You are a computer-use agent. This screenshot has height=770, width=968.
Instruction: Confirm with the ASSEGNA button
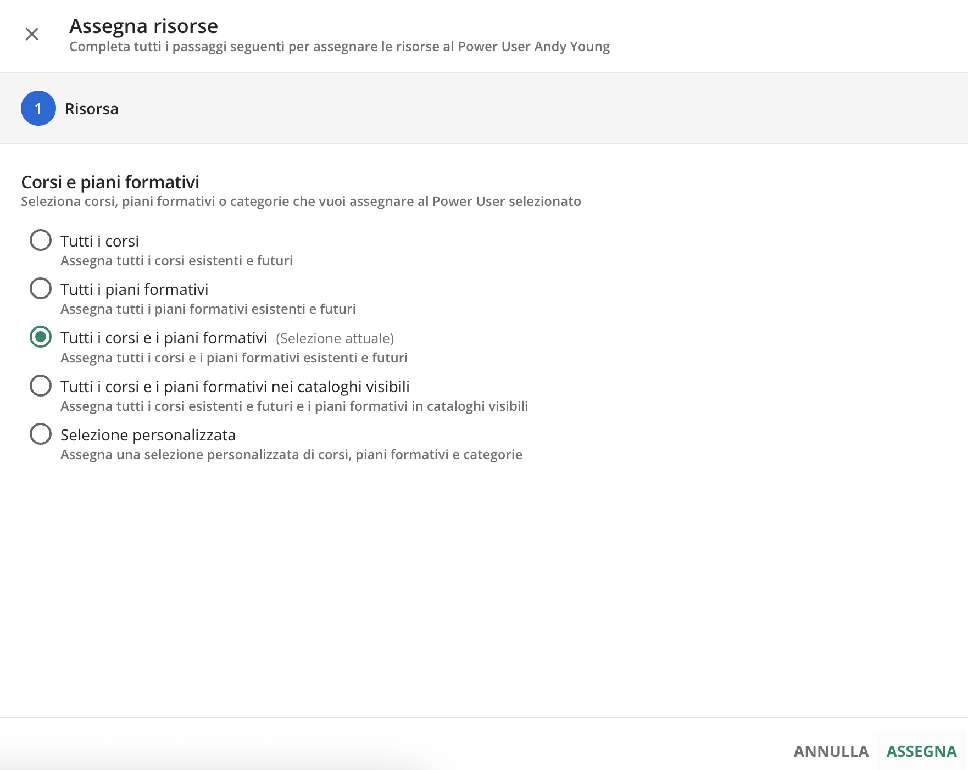(921, 751)
